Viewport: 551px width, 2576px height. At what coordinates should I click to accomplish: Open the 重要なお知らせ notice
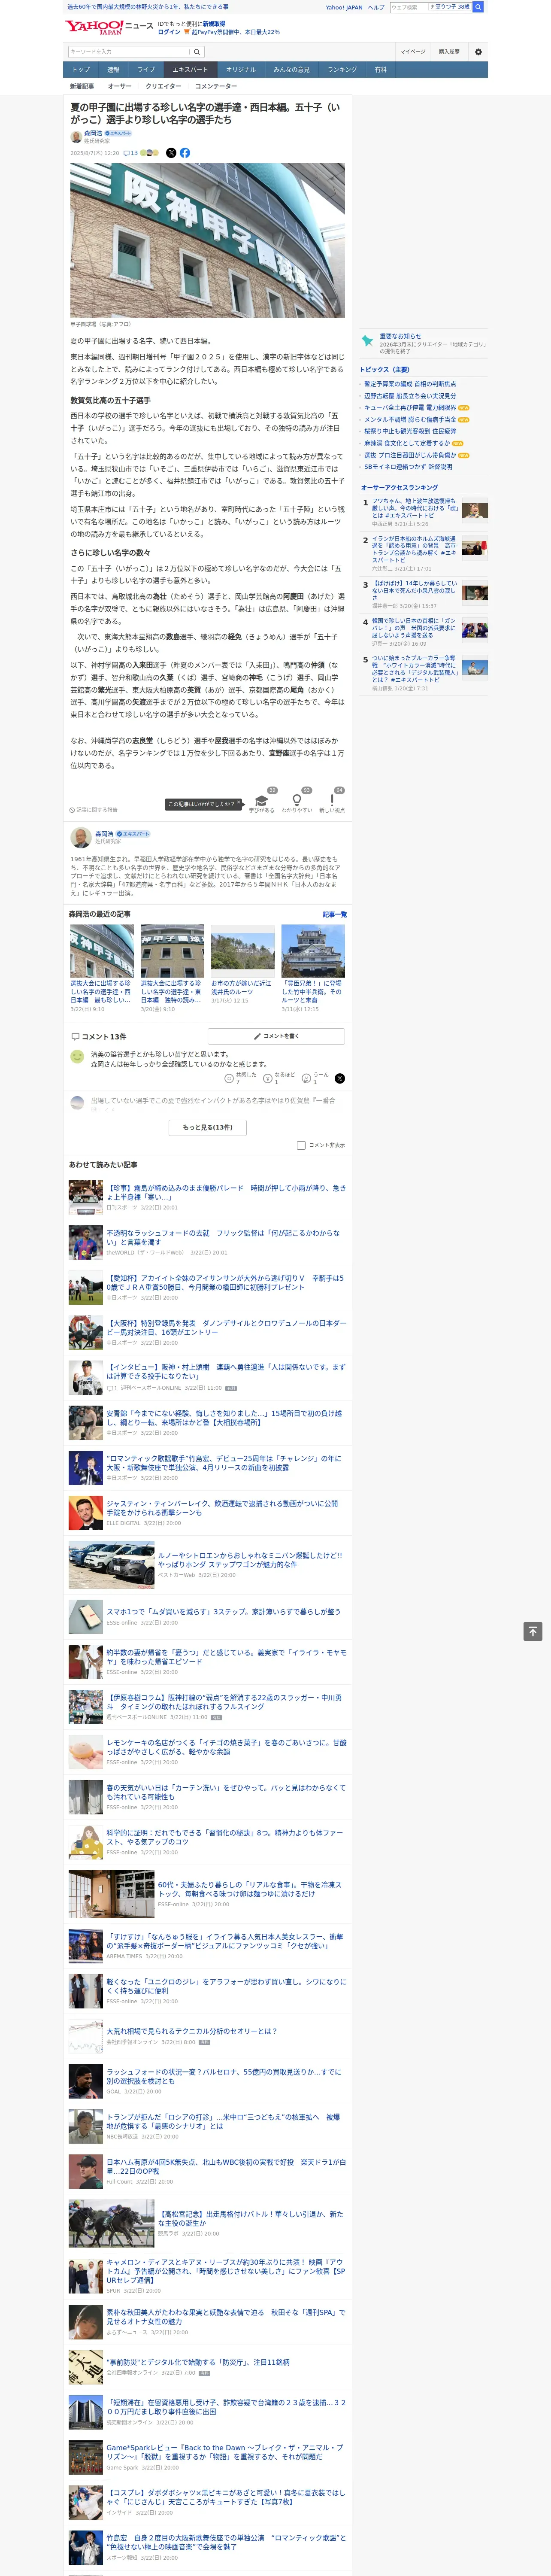tap(401, 336)
